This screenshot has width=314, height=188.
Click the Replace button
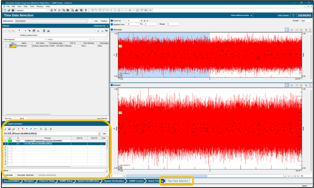[x=104, y=21]
